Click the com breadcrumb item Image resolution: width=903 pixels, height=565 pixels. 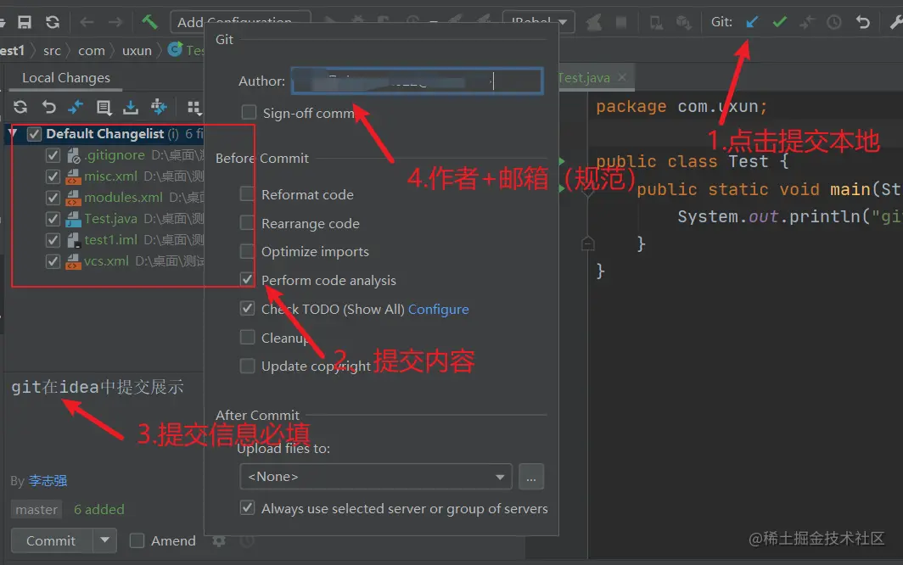click(92, 51)
